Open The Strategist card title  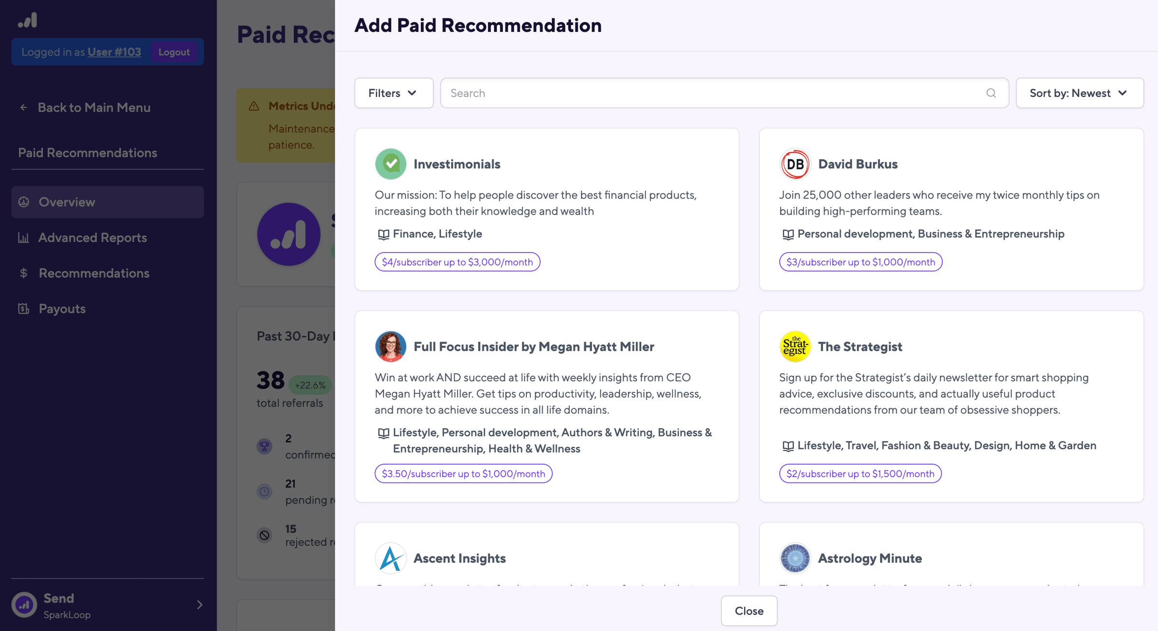pos(860,347)
